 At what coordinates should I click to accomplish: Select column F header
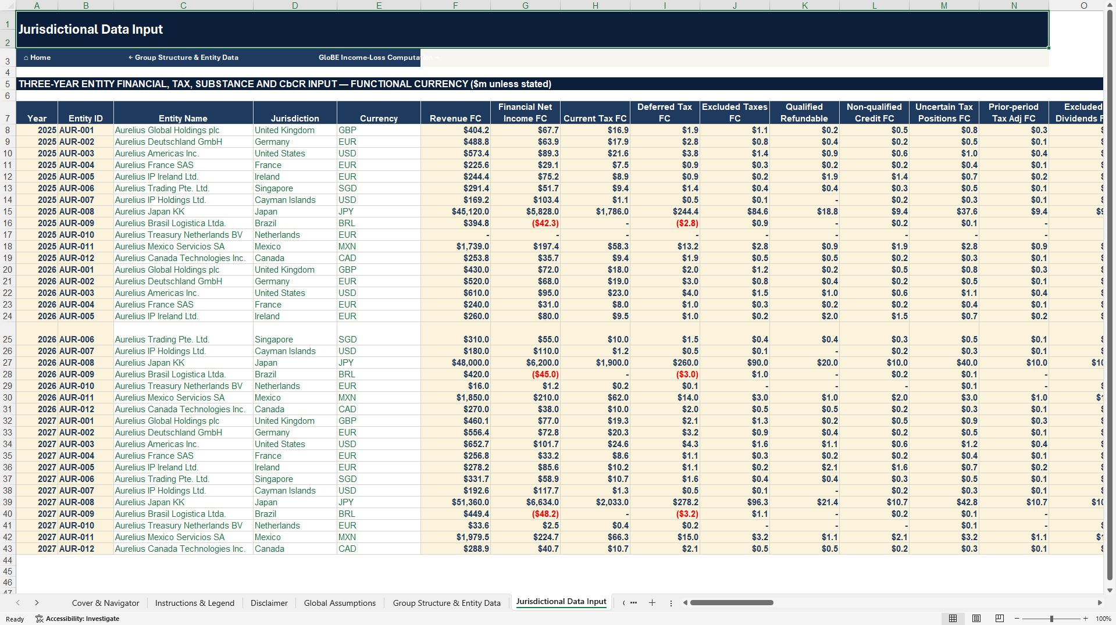[455, 5]
